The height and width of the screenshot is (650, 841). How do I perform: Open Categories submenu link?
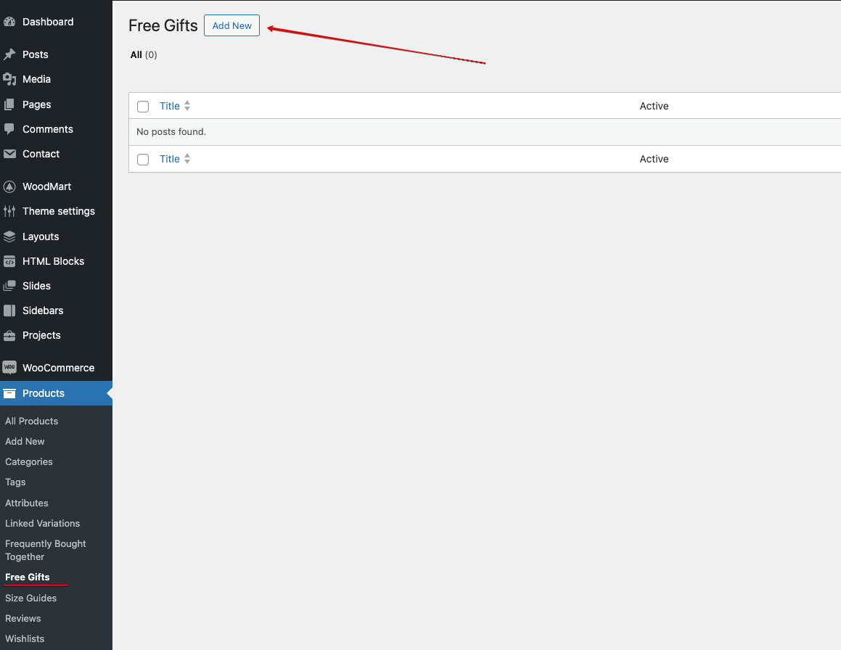pyautogui.click(x=29, y=462)
